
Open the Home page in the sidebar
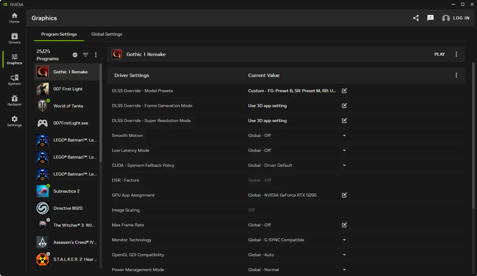tap(14, 18)
